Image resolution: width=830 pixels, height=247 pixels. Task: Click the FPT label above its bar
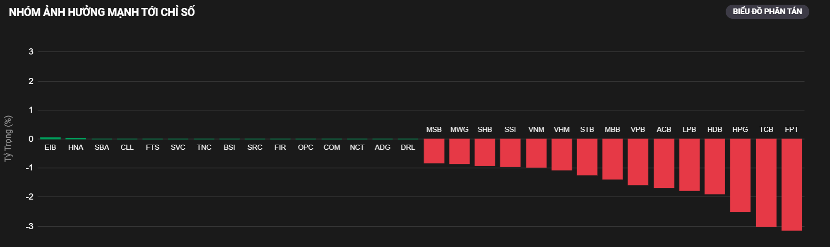[x=791, y=130]
